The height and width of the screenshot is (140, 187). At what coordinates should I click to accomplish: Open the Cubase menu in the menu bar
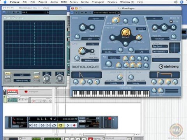14,2
